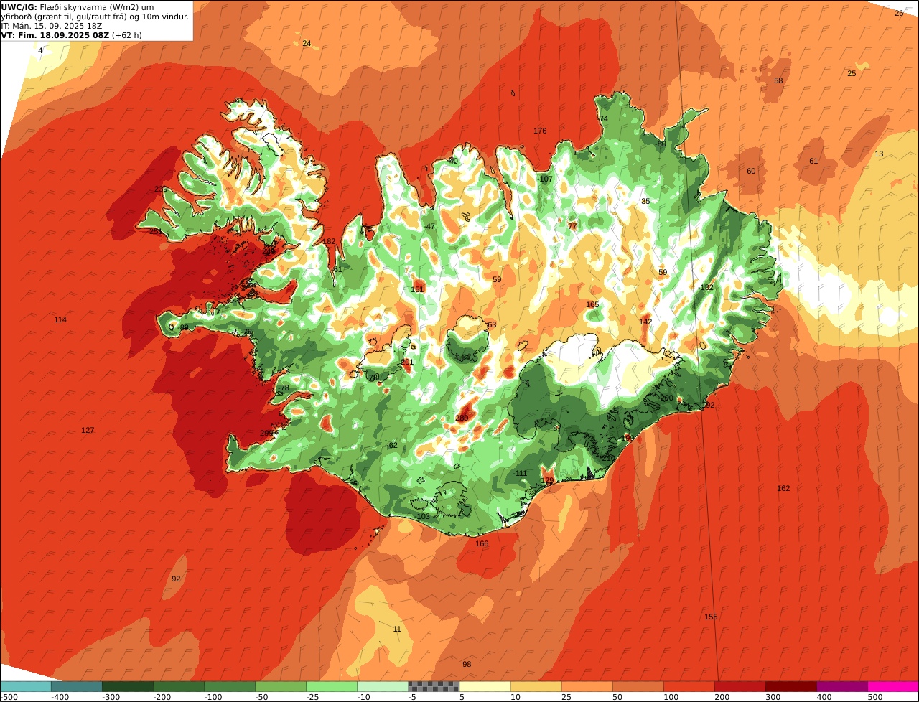This screenshot has width=919, height=702.
Task: Click the dark red legend swatch between 300 and 400
Action: pyautogui.click(x=791, y=686)
